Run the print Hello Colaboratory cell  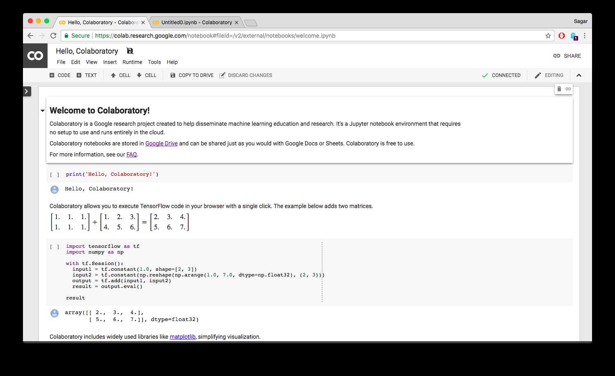point(55,174)
